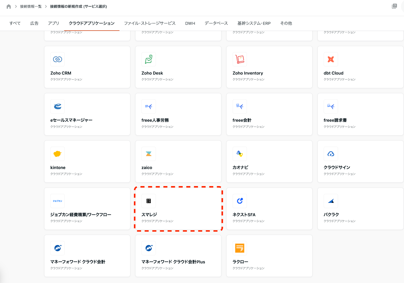Select the クラウドサイン logo icon
The width and height of the screenshot is (404, 283).
(331, 154)
